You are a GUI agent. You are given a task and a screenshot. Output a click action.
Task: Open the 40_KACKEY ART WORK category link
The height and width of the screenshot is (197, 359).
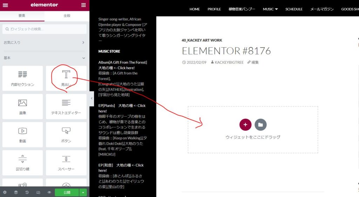(202, 40)
